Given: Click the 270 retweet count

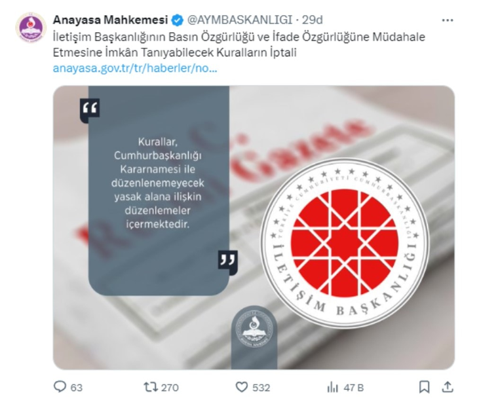Looking at the screenshot, I should pyautogui.click(x=170, y=388).
